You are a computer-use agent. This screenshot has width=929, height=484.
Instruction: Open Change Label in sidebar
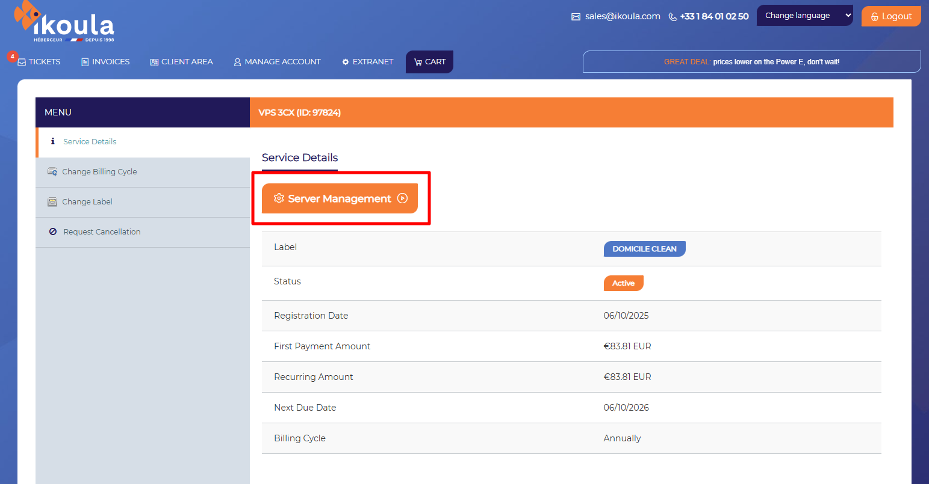click(143, 202)
